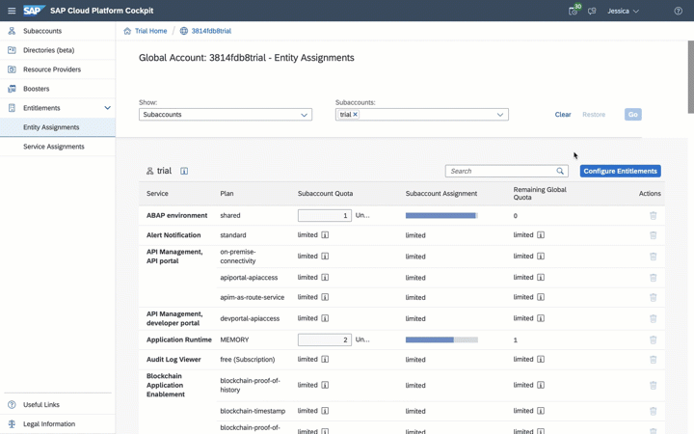The height and width of the screenshot is (434, 694).
Task: Select the Blockchain Application Enablement service cell
Action: [x=166, y=385]
